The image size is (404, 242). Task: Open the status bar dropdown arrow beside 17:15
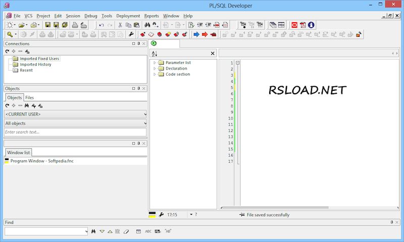click(191, 214)
